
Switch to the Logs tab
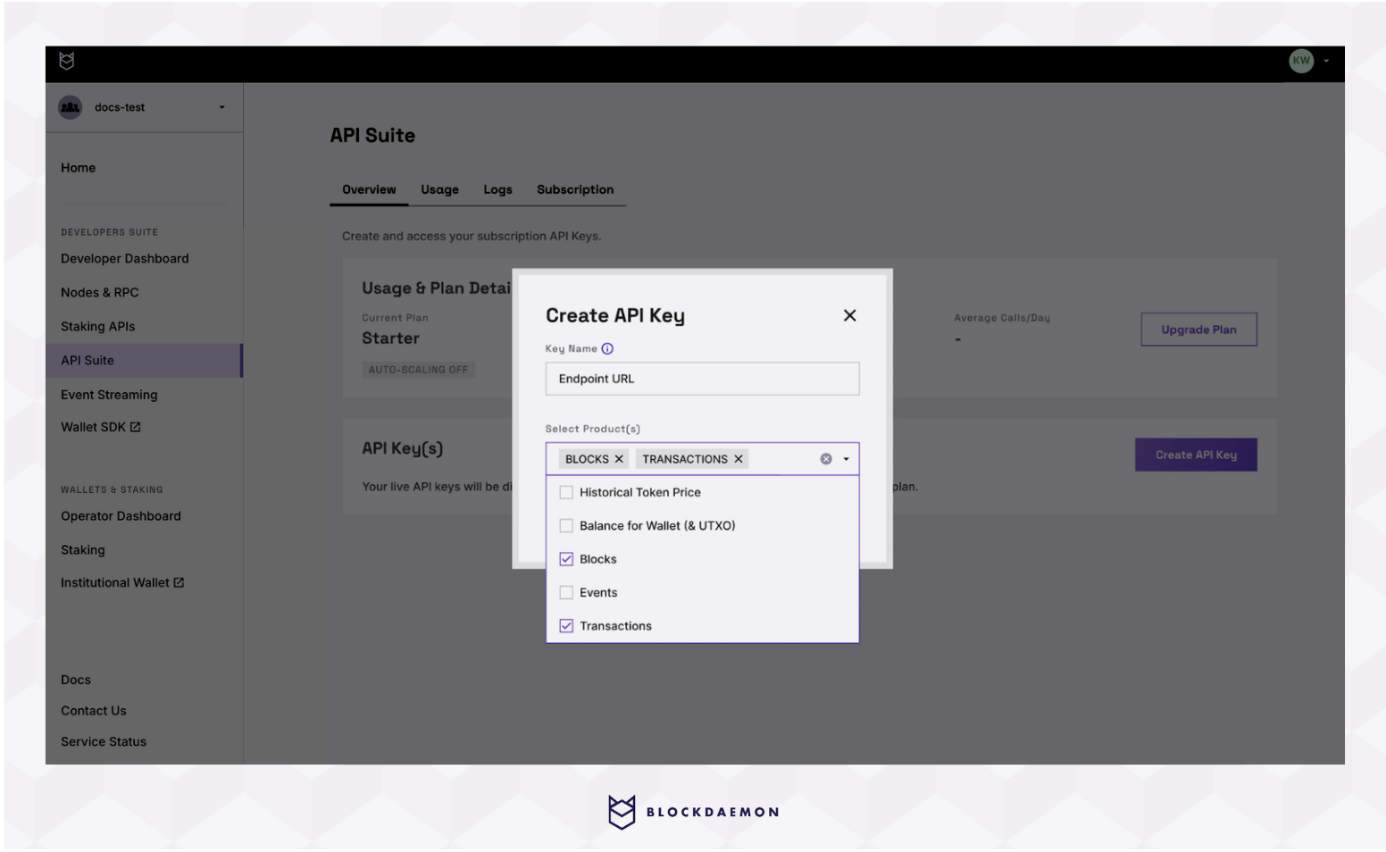[x=497, y=190]
